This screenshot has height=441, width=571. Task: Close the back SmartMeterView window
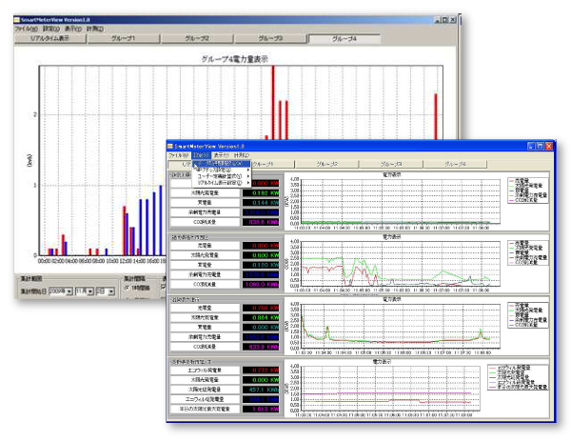[x=452, y=20]
